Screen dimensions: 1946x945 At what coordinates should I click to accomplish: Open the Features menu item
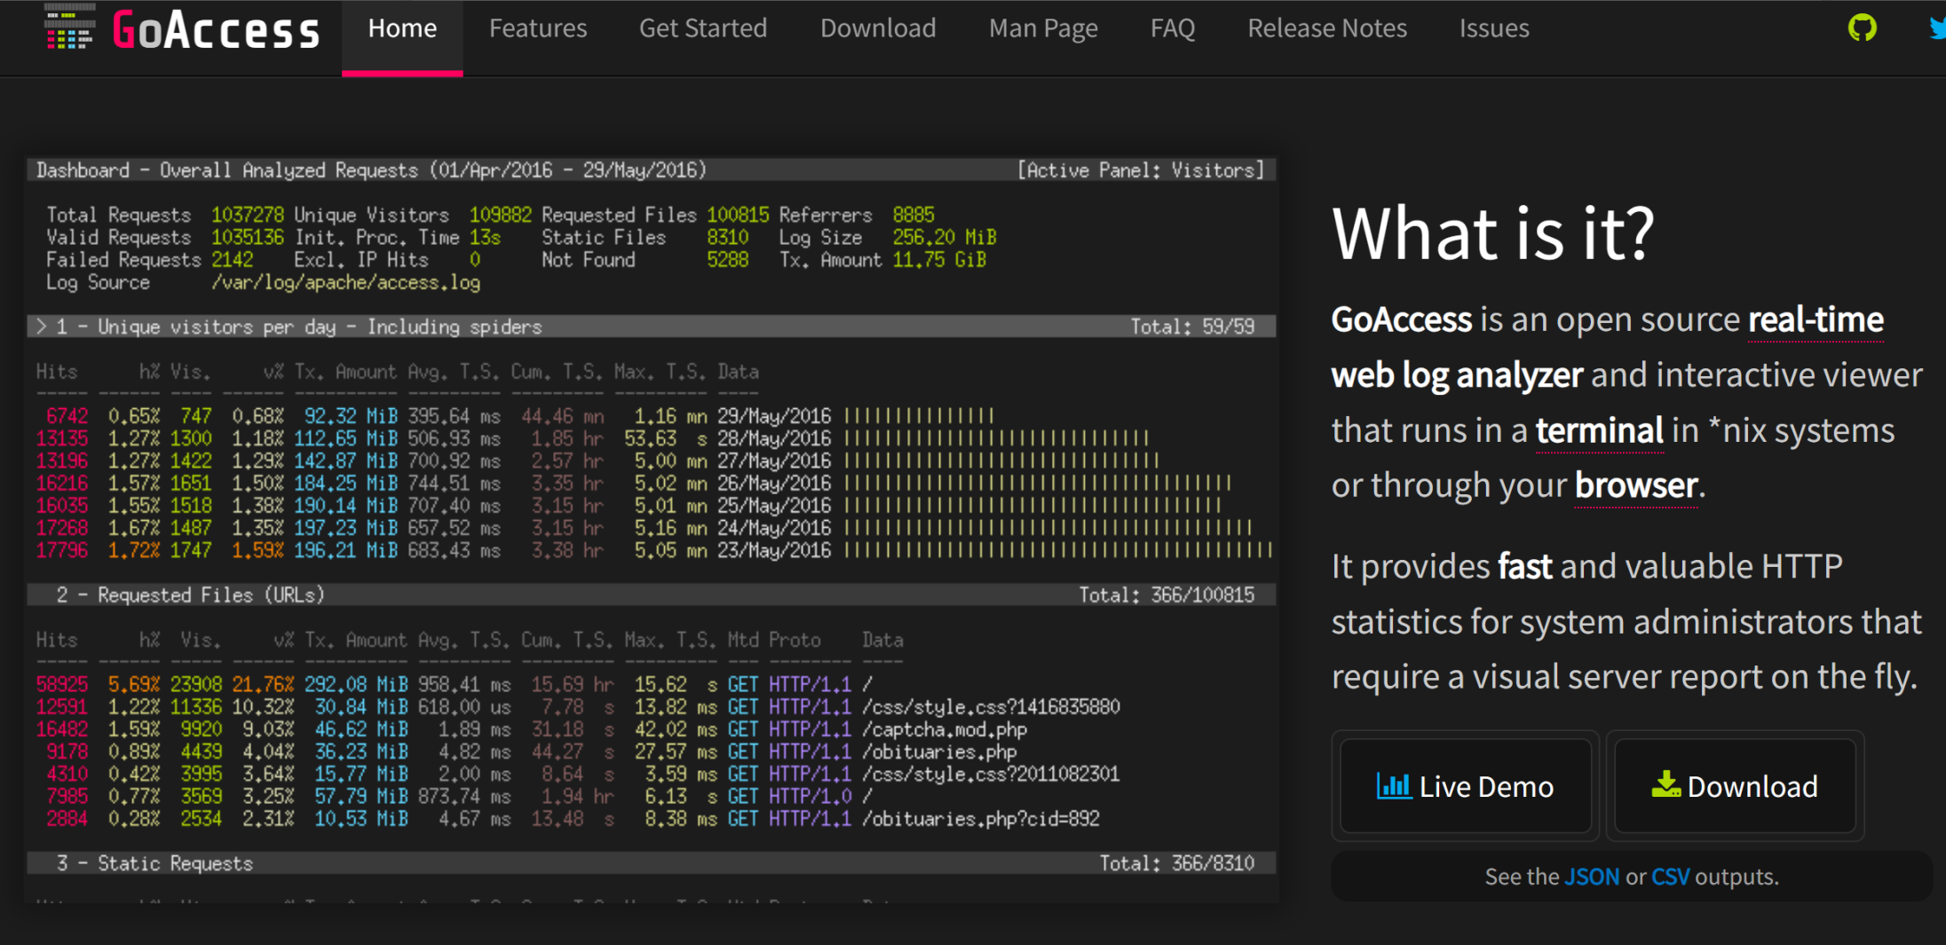(x=538, y=28)
